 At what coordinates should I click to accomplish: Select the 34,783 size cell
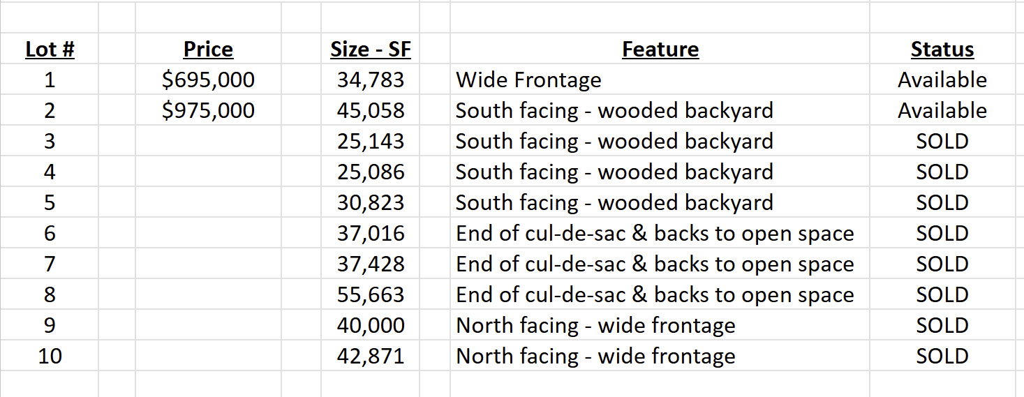coord(371,80)
